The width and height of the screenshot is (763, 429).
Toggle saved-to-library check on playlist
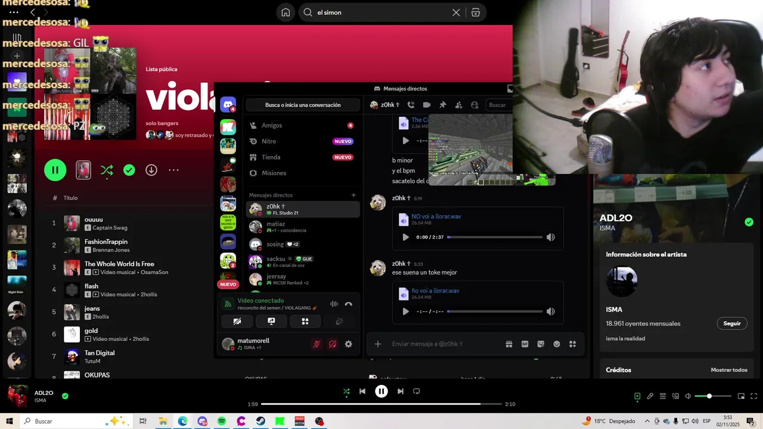129,170
